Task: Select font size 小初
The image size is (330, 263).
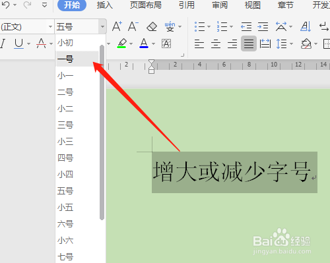Action: [x=77, y=43]
